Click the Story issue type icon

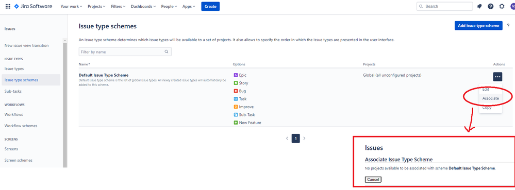click(x=236, y=83)
